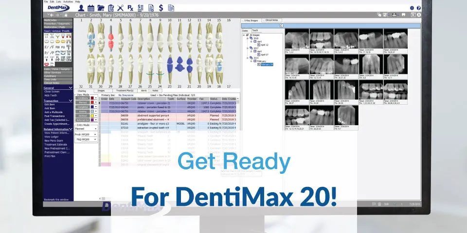Image resolution: width=467 pixels, height=233 pixels.
Task: Click the Print Plan link
Action: pyautogui.click(x=50, y=156)
